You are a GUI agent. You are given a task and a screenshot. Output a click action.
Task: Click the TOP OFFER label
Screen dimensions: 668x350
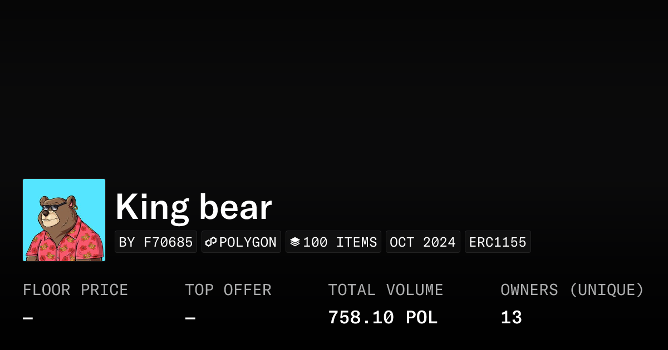point(228,290)
